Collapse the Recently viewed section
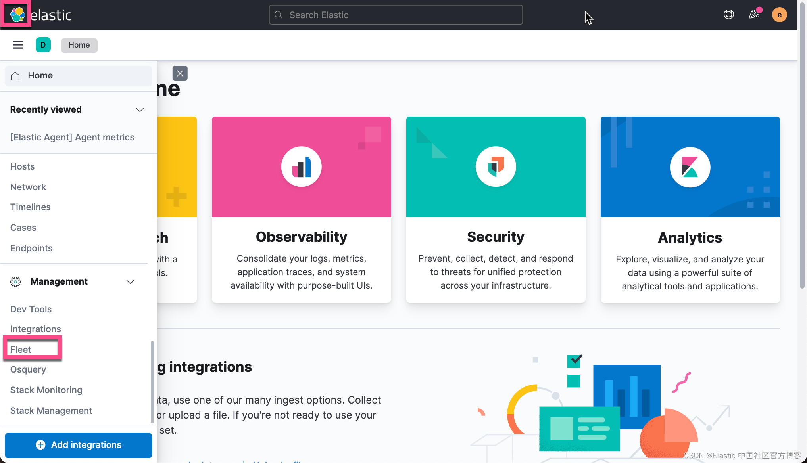 tap(140, 110)
